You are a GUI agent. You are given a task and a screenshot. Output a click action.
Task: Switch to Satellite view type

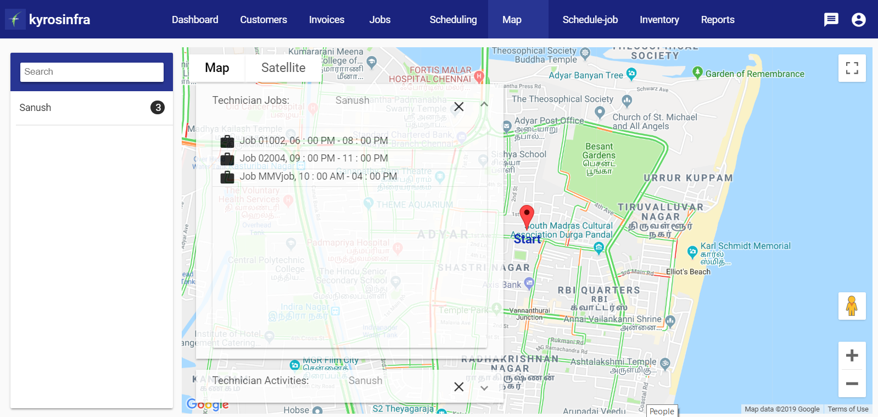click(x=283, y=68)
